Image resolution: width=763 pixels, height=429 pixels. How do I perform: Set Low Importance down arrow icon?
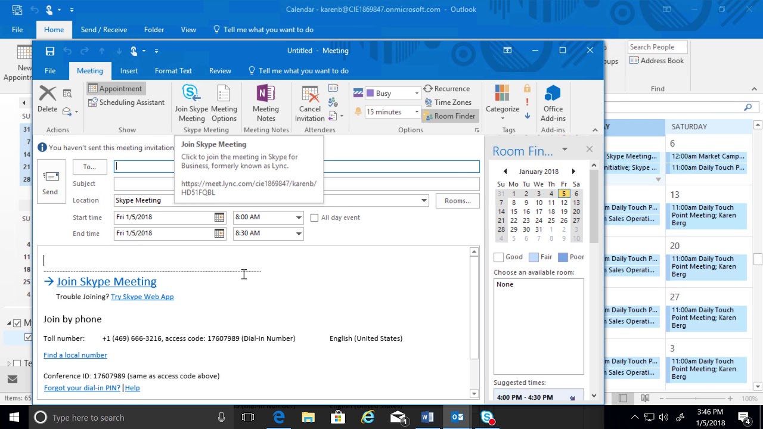tap(527, 116)
